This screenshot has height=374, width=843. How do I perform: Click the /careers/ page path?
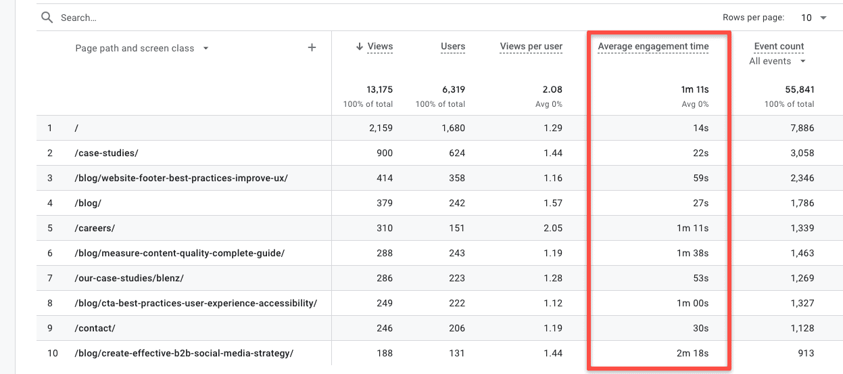(x=96, y=228)
